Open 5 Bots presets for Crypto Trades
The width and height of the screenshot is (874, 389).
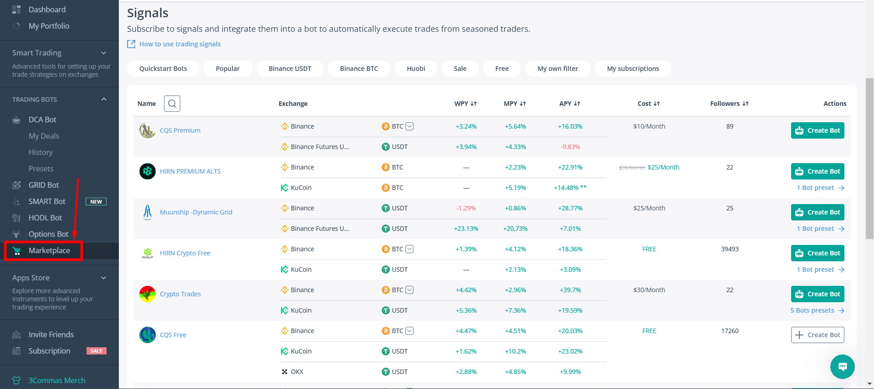(x=818, y=310)
